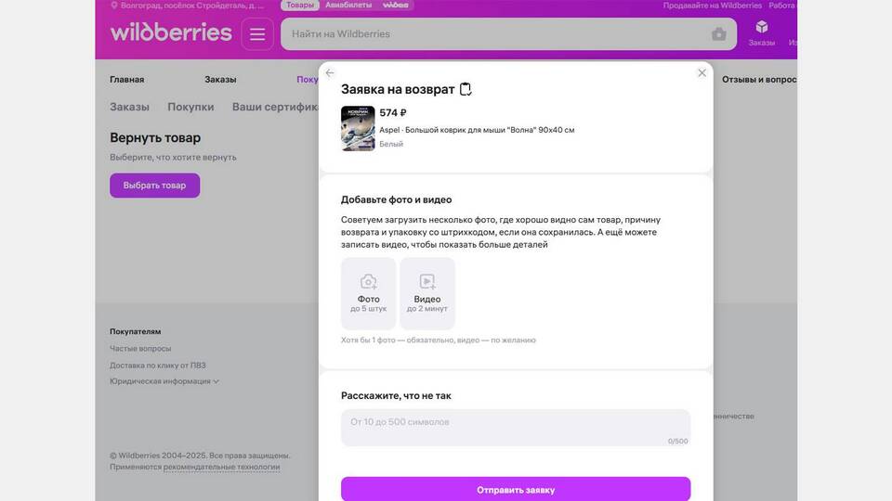Expand Юридическая информация in the footer
Image resolution: width=892 pixels, height=501 pixels.
tap(164, 381)
